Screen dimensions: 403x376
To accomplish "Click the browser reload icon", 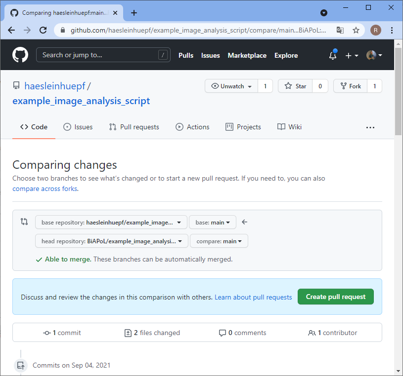I will click(x=43, y=30).
